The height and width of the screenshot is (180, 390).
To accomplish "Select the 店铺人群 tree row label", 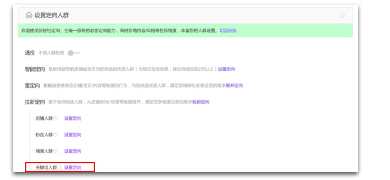I will click(44, 118).
